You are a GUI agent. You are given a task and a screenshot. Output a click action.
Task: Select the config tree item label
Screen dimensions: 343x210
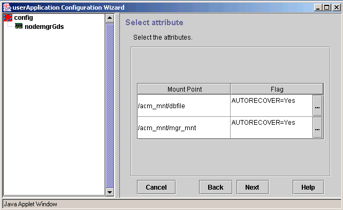pyautogui.click(x=24, y=18)
